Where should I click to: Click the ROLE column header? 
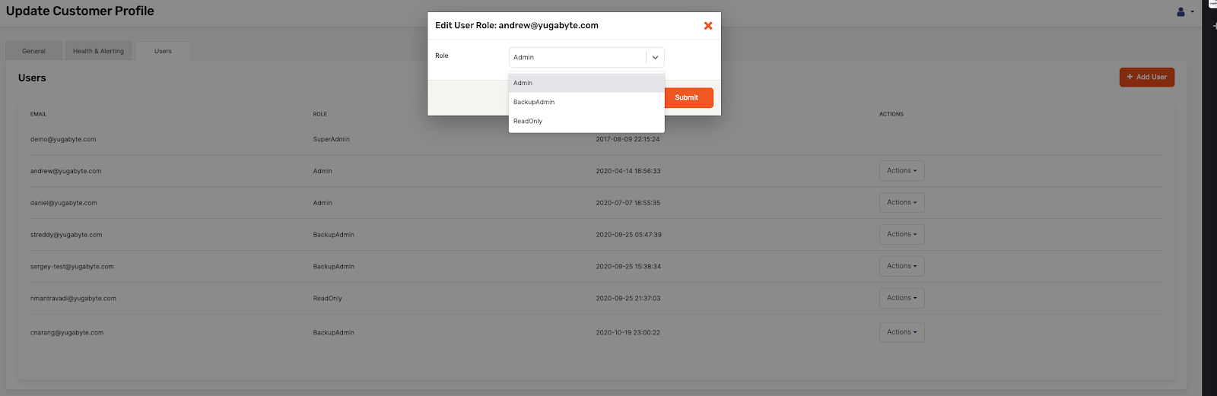click(320, 114)
